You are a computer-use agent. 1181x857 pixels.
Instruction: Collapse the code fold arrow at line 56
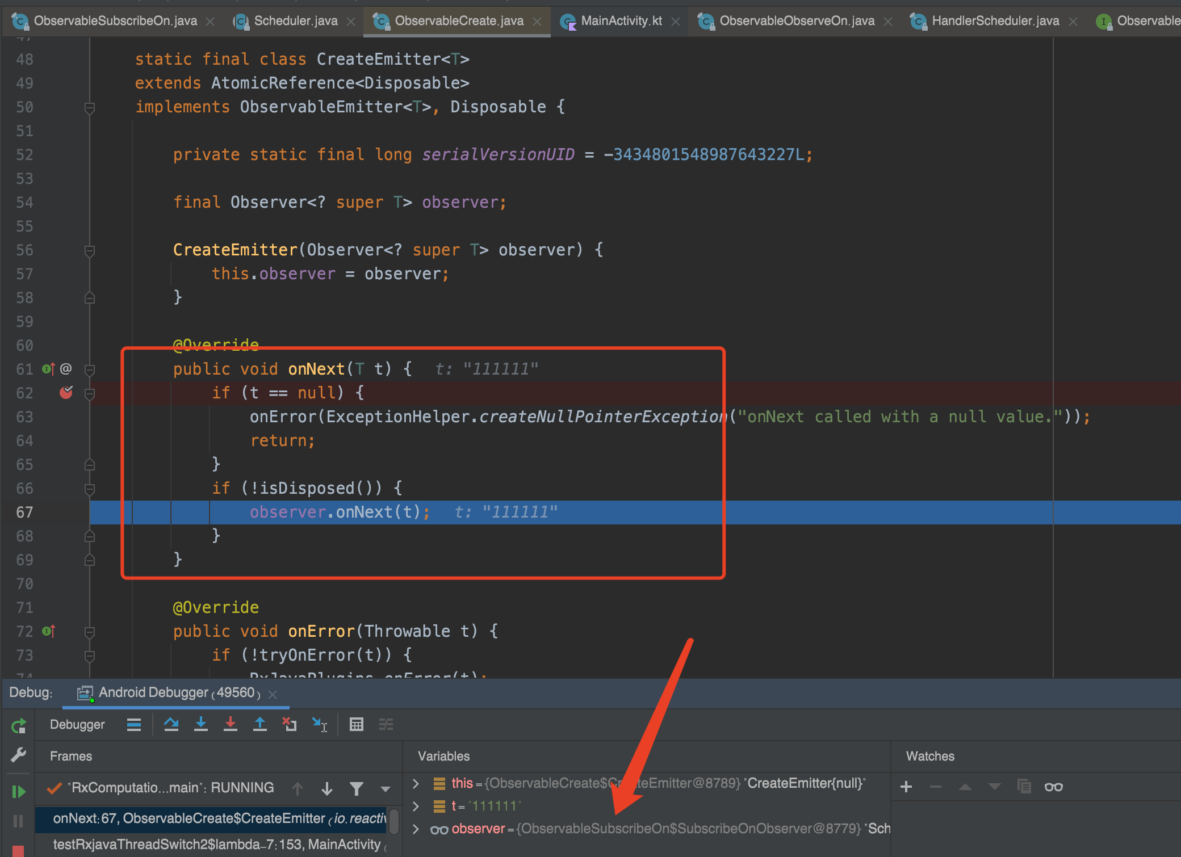pos(89,250)
